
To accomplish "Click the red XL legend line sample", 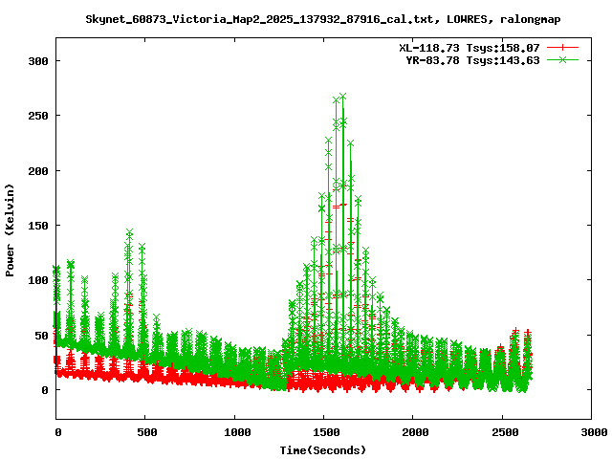I will pos(562,48).
